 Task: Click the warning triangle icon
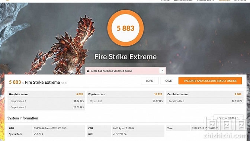click(88, 71)
